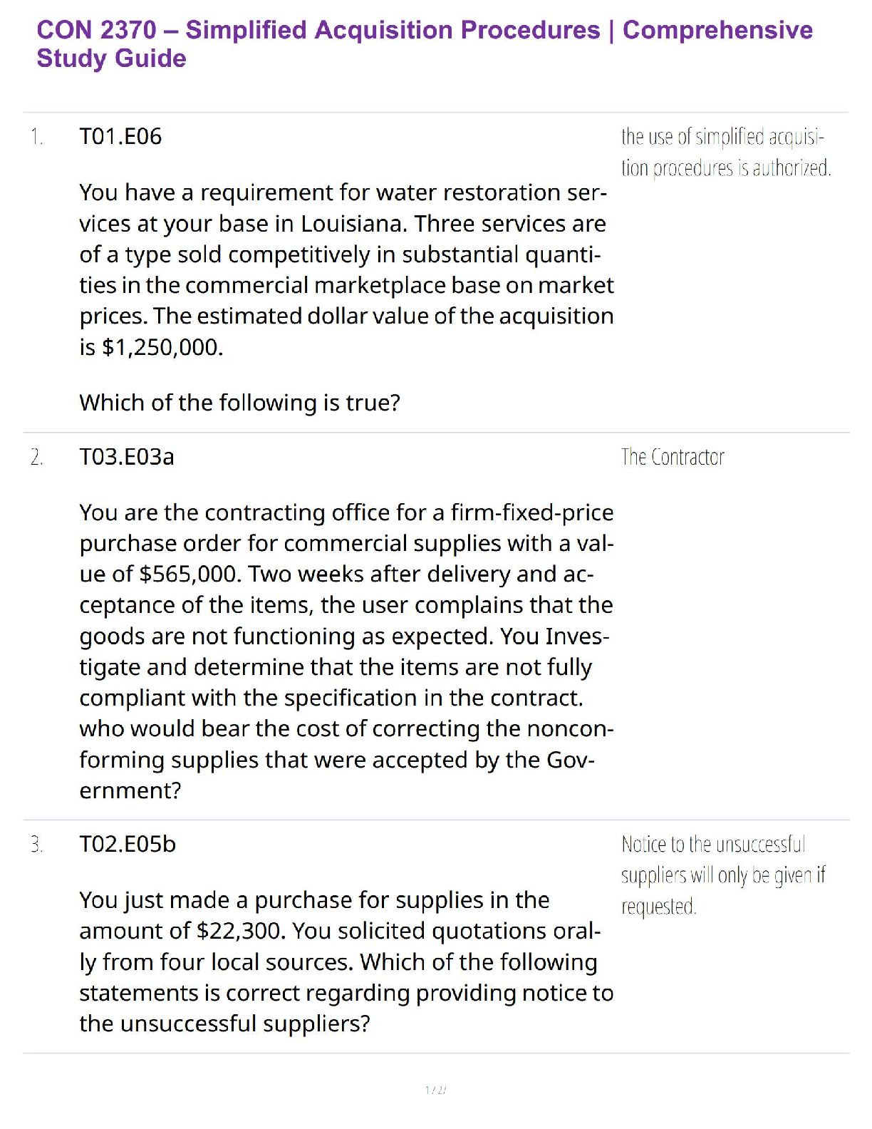Click question code T03.E03a
872x1129 pixels.
point(126,456)
